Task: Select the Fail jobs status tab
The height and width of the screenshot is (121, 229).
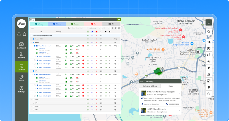Action: click(x=93, y=24)
